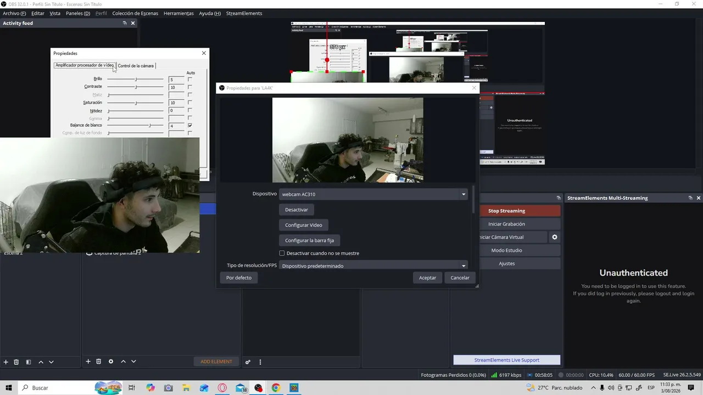703x395 pixels.
Task: Open source properties gear icon
Action: click(x=111, y=362)
